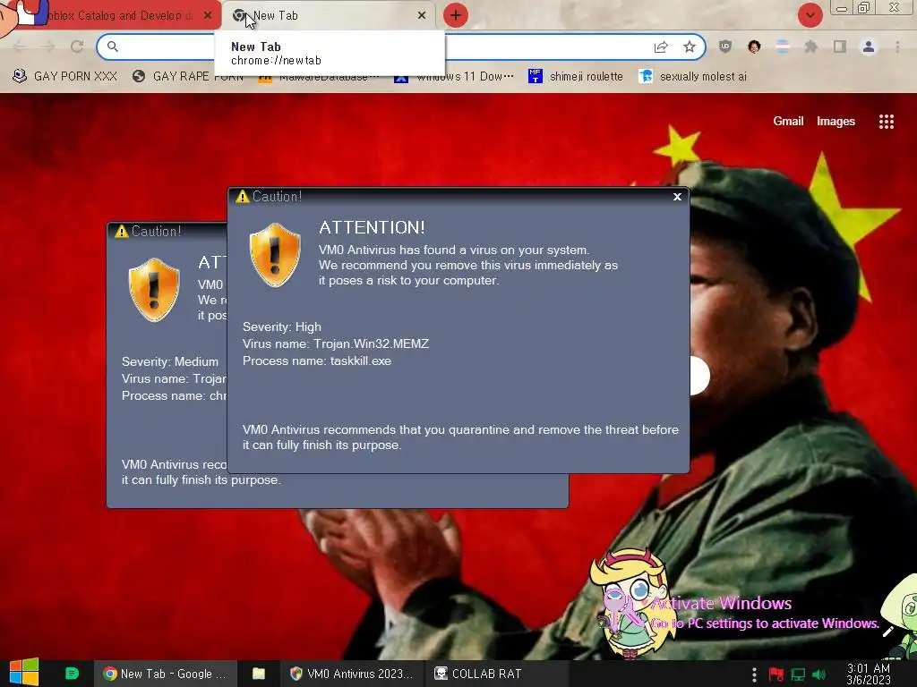
Task: Click the search magnifier icon in the address bar
Action: tap(113, 47)
